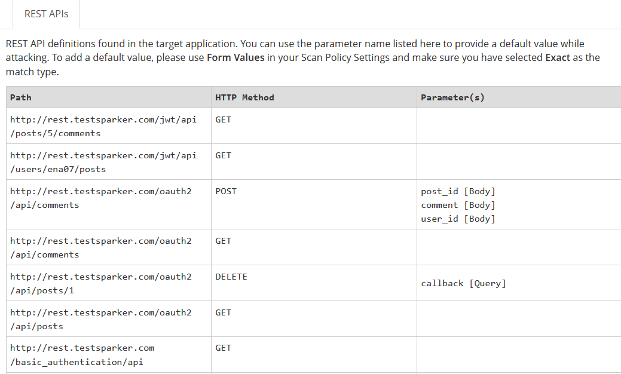Open the oauth2/api/posts/1 path

point(100,283)
